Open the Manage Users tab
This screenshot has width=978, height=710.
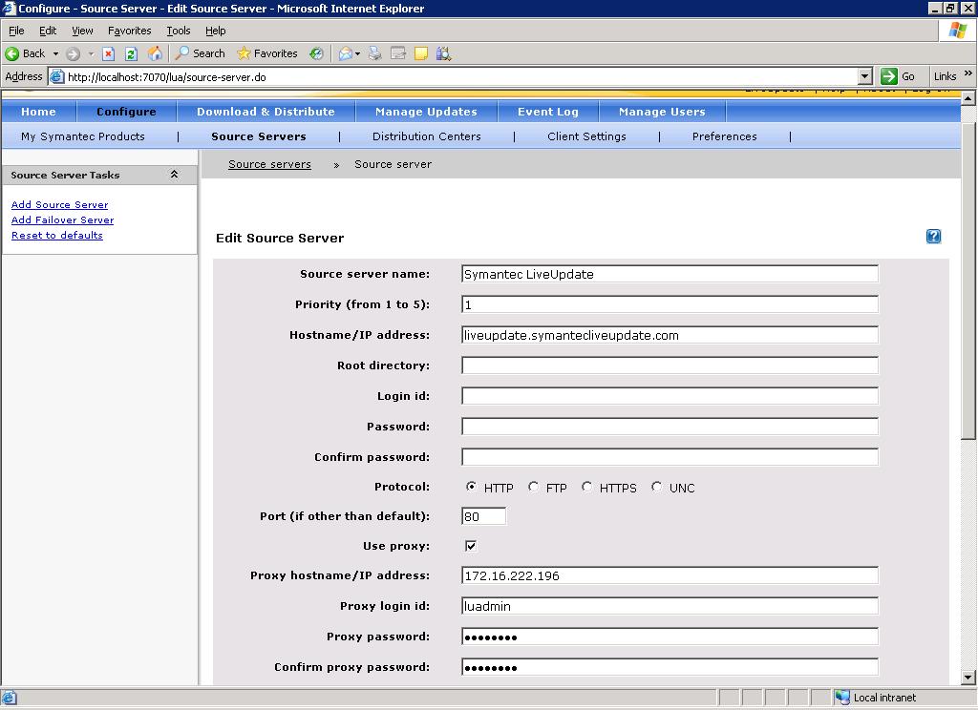[663, 112]
